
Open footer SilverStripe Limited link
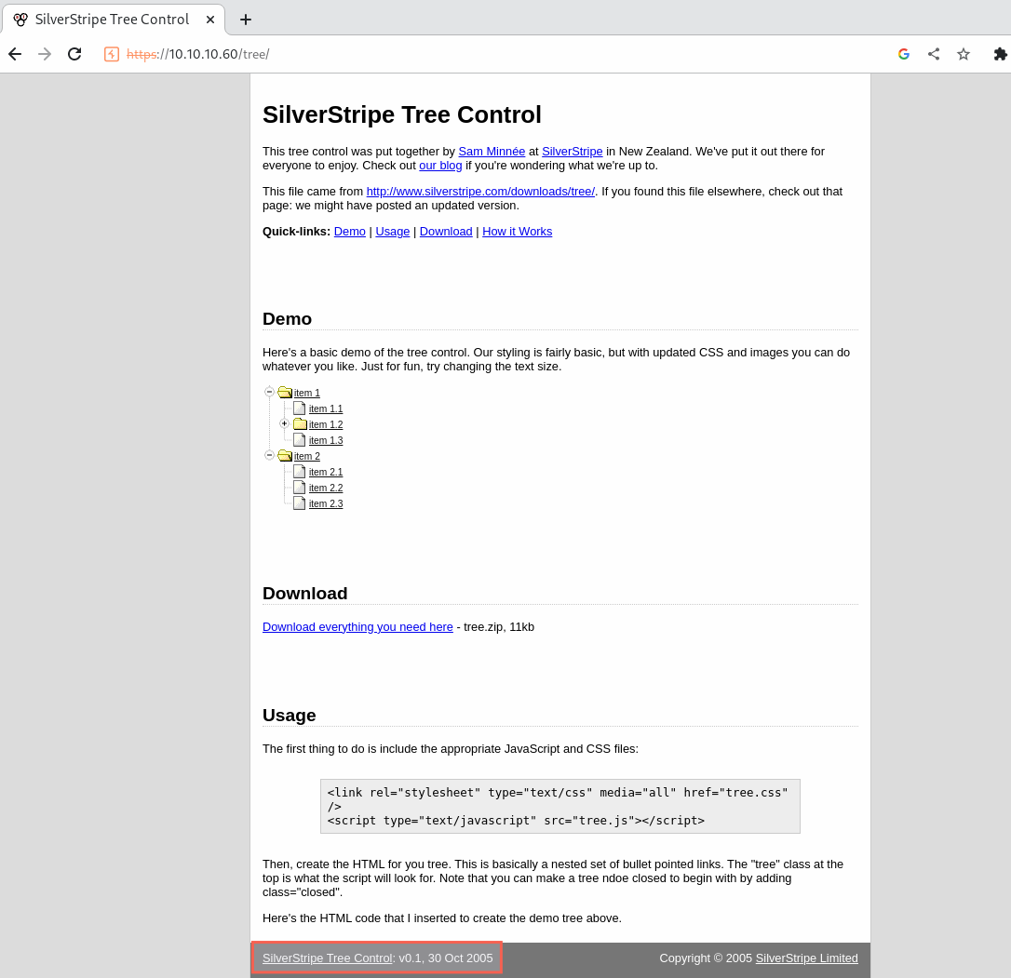click(x=806, y=958)
